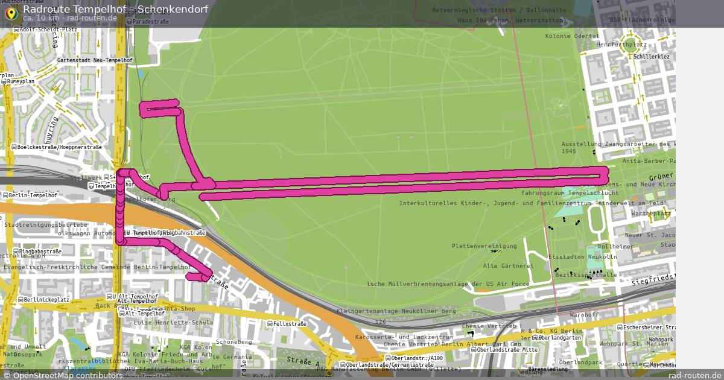Click the U Alt-Tempelhof station icon
Screen dimensions: 724x380
(x=111, y=297)
